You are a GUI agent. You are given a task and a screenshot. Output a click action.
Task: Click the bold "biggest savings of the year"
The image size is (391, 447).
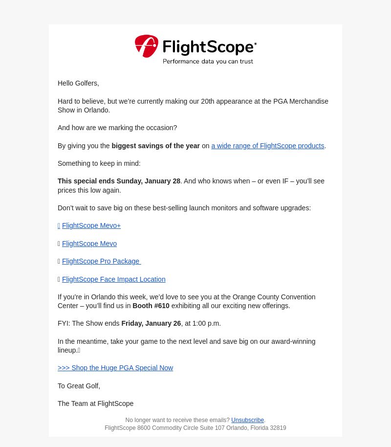click(155, 146)
